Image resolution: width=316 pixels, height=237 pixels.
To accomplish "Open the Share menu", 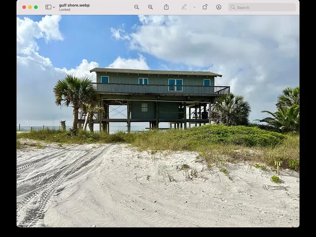I will tap(166, 7).
